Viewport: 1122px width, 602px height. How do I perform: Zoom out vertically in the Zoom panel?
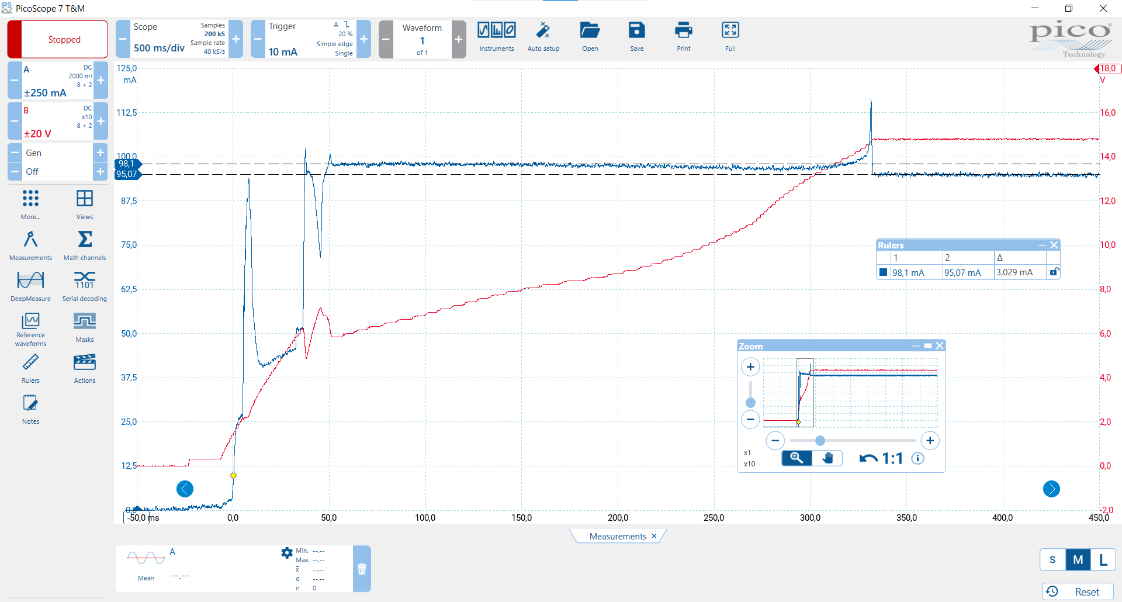click(x=750, y=419)
